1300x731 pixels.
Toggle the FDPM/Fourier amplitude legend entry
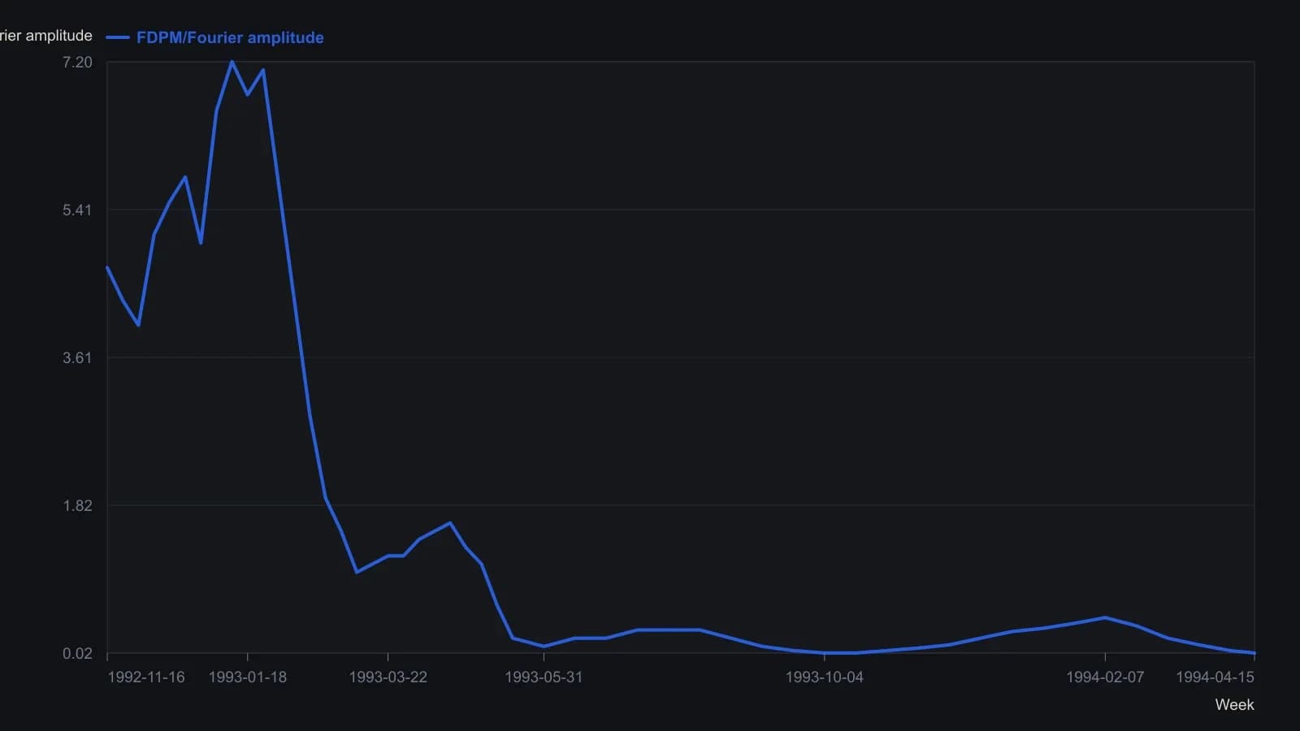215,37
